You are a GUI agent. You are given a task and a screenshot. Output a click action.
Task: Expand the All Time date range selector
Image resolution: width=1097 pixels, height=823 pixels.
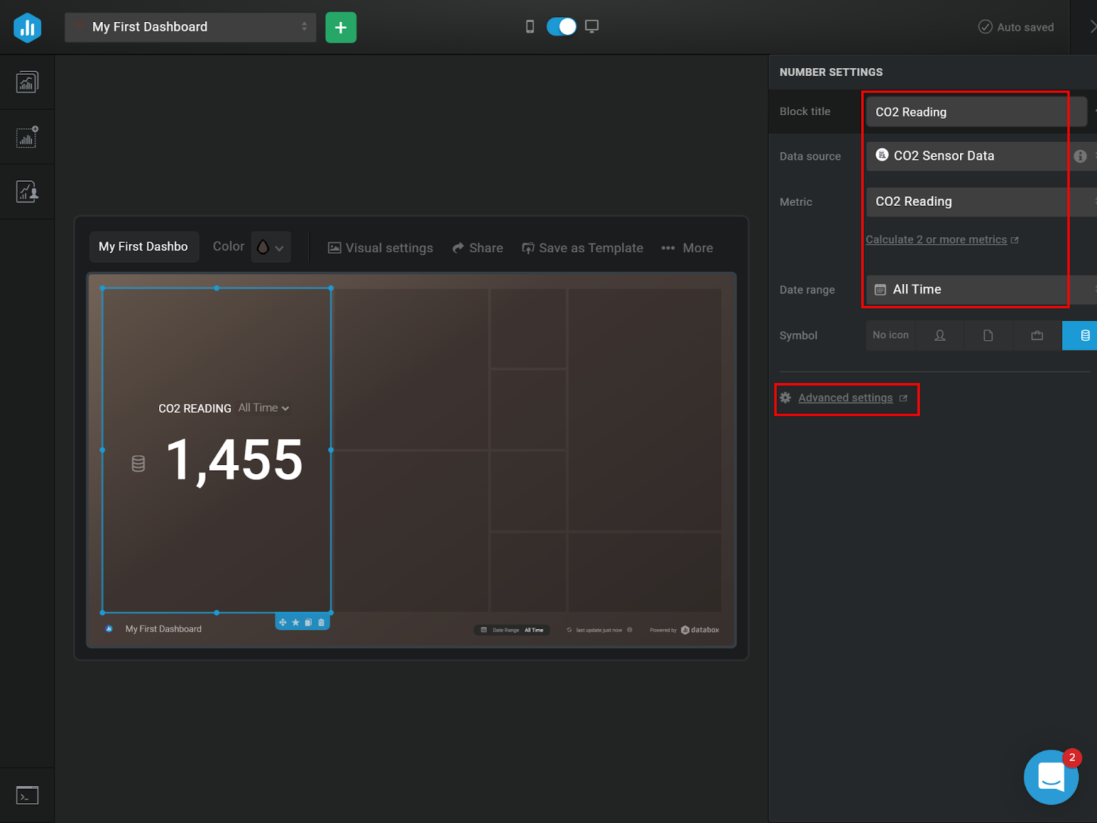(x=965, y=289)
